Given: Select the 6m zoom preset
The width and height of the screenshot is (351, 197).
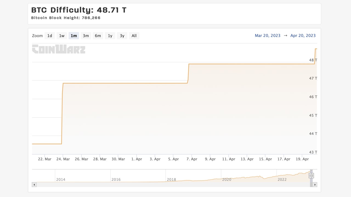Looking at the screenshot, I should click(98, 36).
